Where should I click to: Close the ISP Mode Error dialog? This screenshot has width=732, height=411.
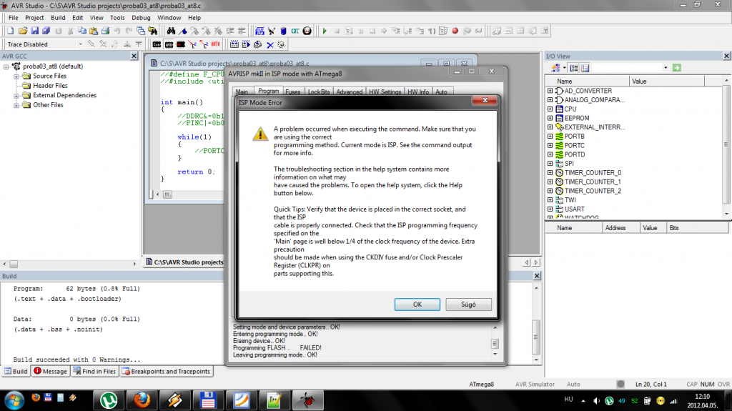pos(485,100)
